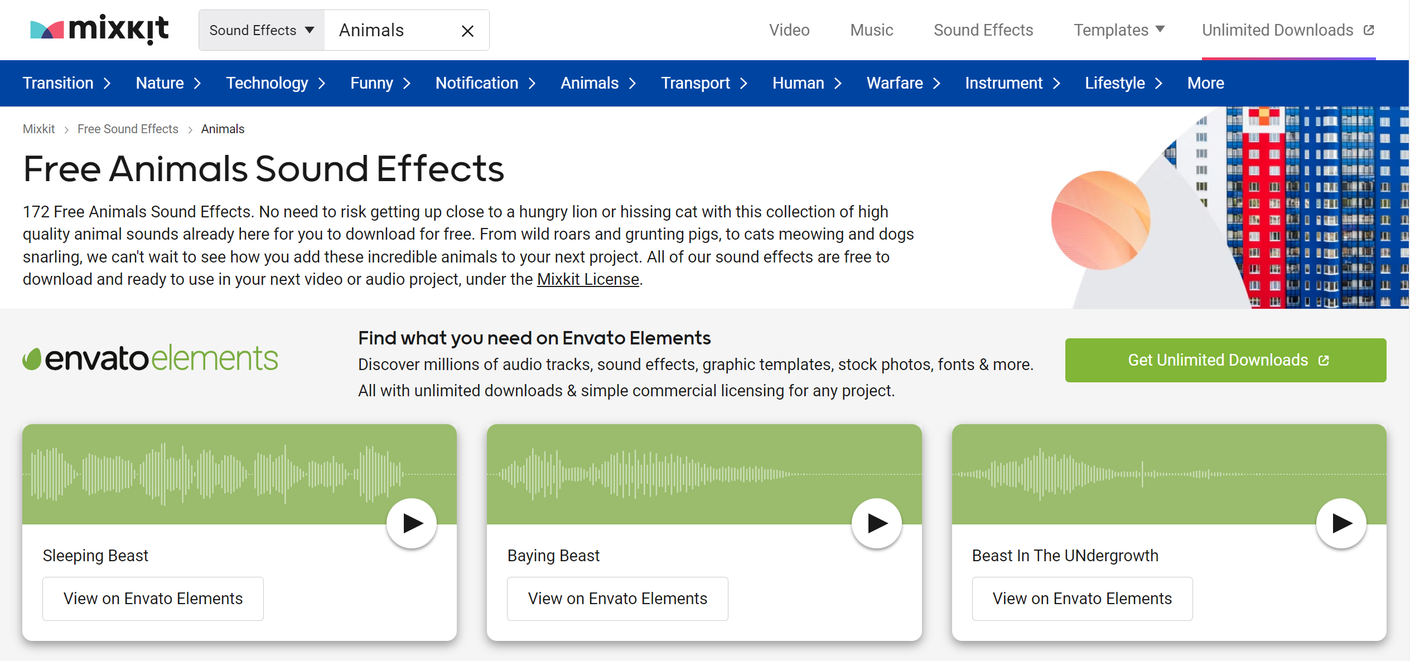Viewport: 1410px width, 661px height.
Task: Clear the Animals search text
Action: (467, 31)
